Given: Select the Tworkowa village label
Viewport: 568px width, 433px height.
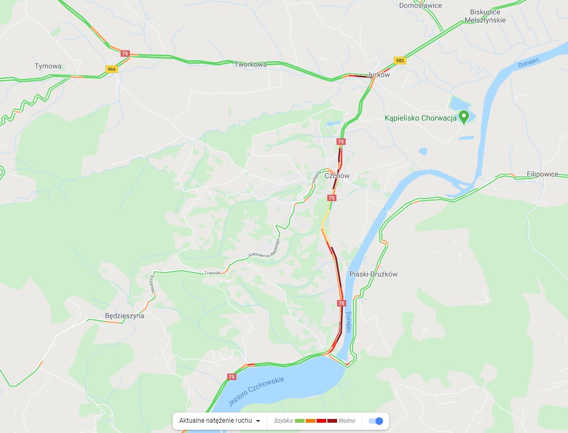Looking at the screenshot, I should (250, 64).
